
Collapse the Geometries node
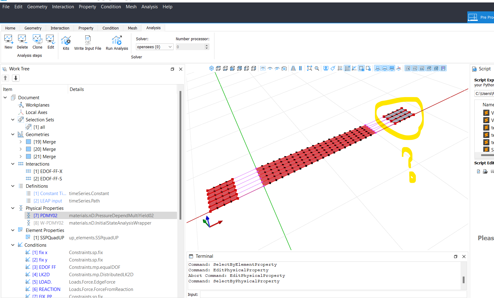click(13, 134)
